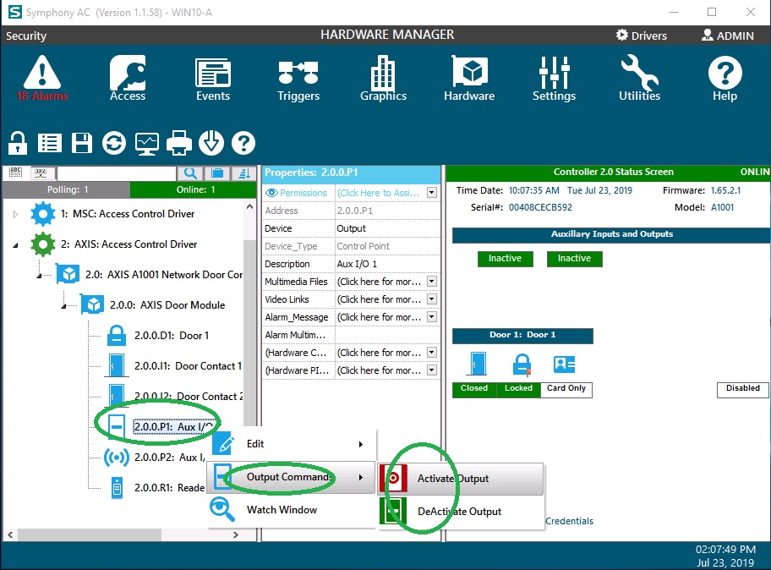Click the Description value Aux I/O 1

click(x=357, y=264)
